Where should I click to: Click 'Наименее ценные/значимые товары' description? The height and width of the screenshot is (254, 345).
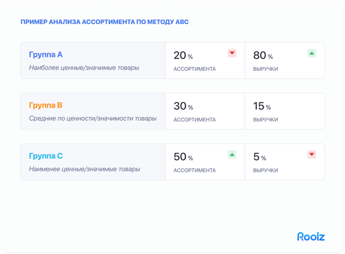85,169
